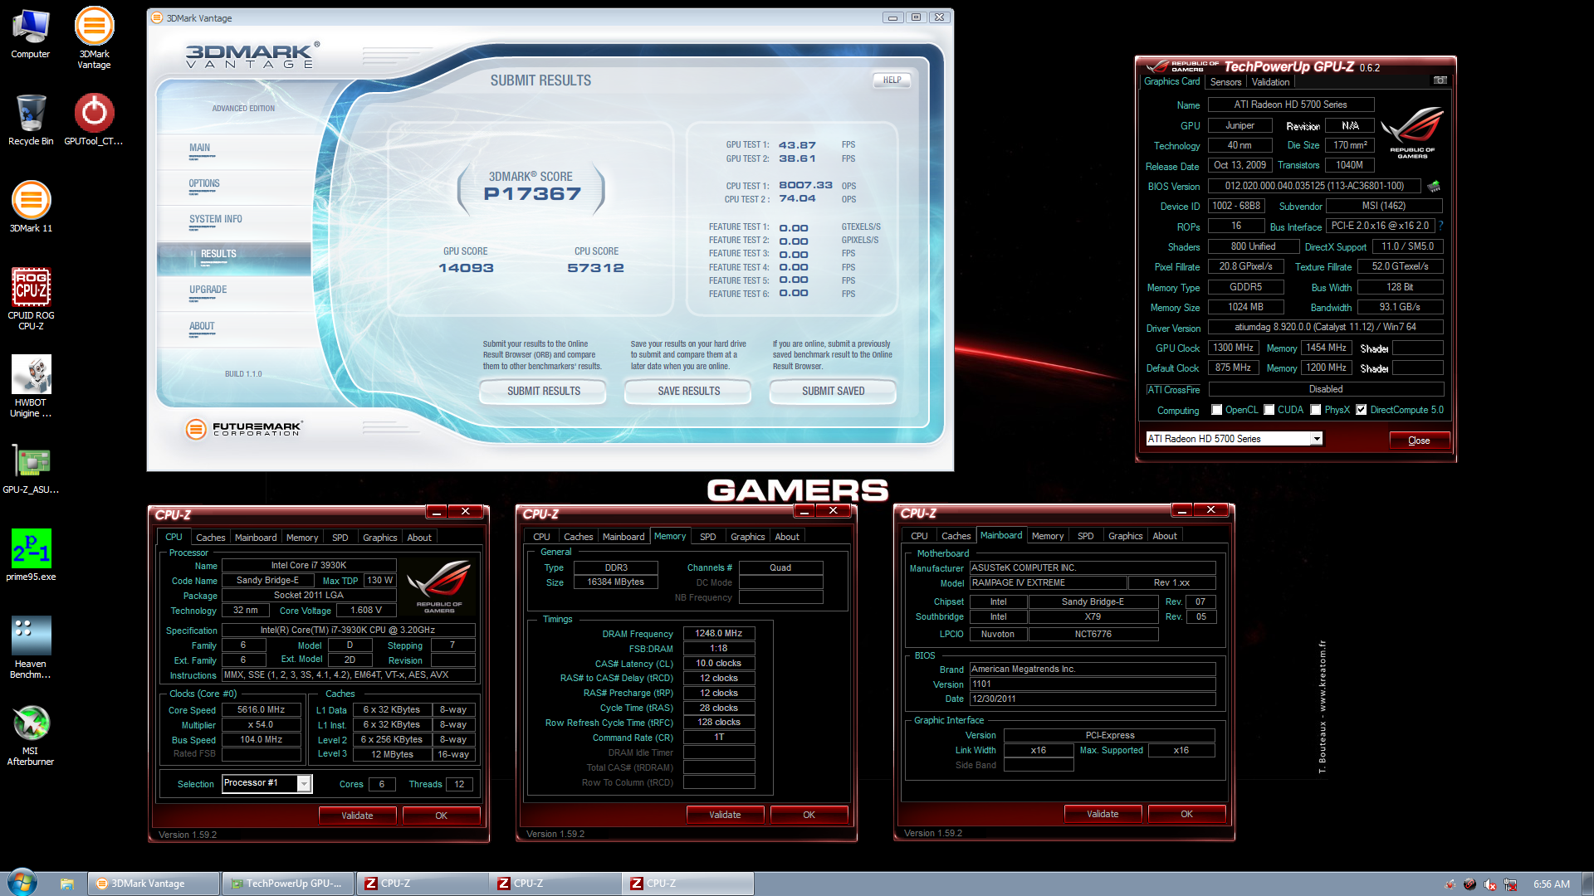
Task: Toggle the PhysX checkbox in GPU-Z
Action: (x=1316, y=410)
